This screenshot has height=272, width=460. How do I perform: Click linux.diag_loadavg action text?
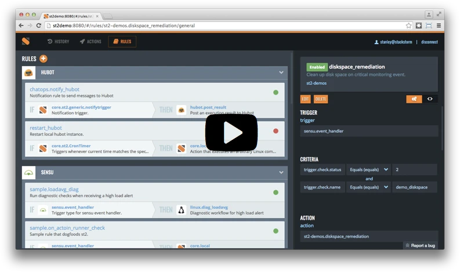pyautogui.click(x=209, y=208)
